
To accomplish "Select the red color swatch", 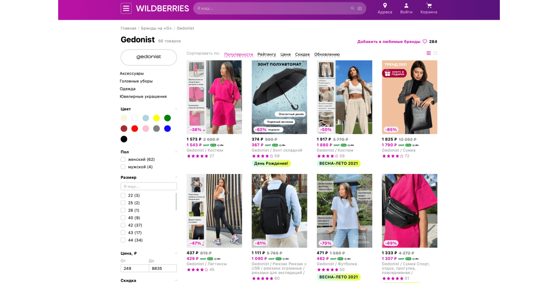I will (134, 129).
